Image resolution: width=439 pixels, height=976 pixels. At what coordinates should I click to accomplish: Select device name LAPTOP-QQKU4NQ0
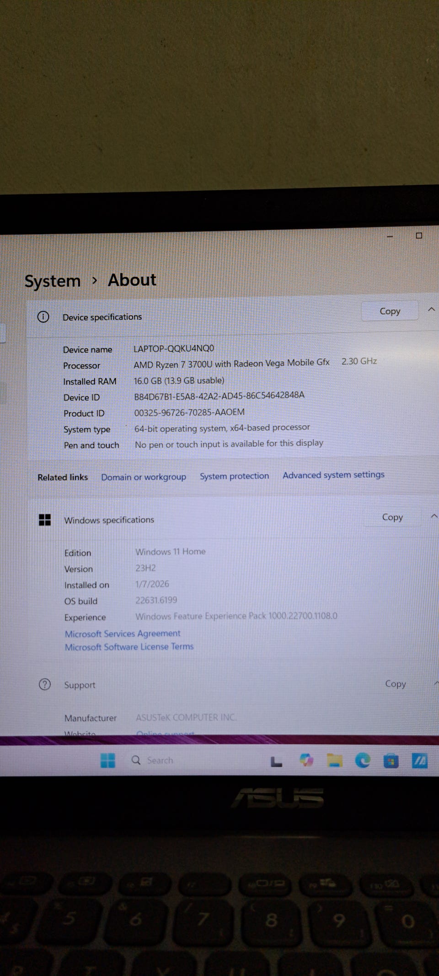pyautogui.click(x=174, y=348)
